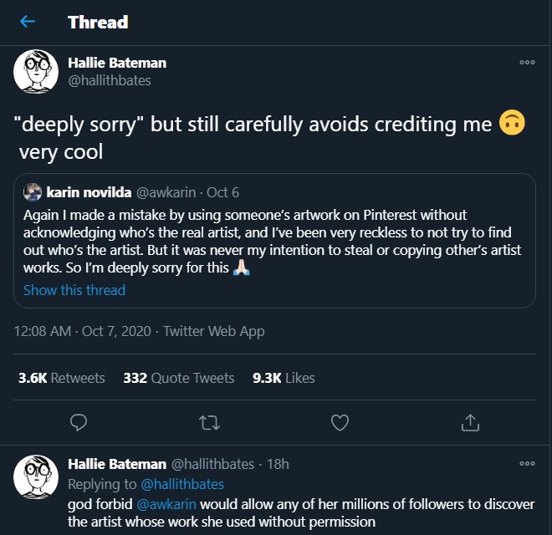Image resolution: width=552 pixels, height=535 pixels.
Task: Click the 18h timestamp on reply
Action: click(x=278, y=464)
